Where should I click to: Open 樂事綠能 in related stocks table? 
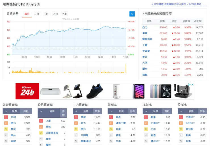147,39
